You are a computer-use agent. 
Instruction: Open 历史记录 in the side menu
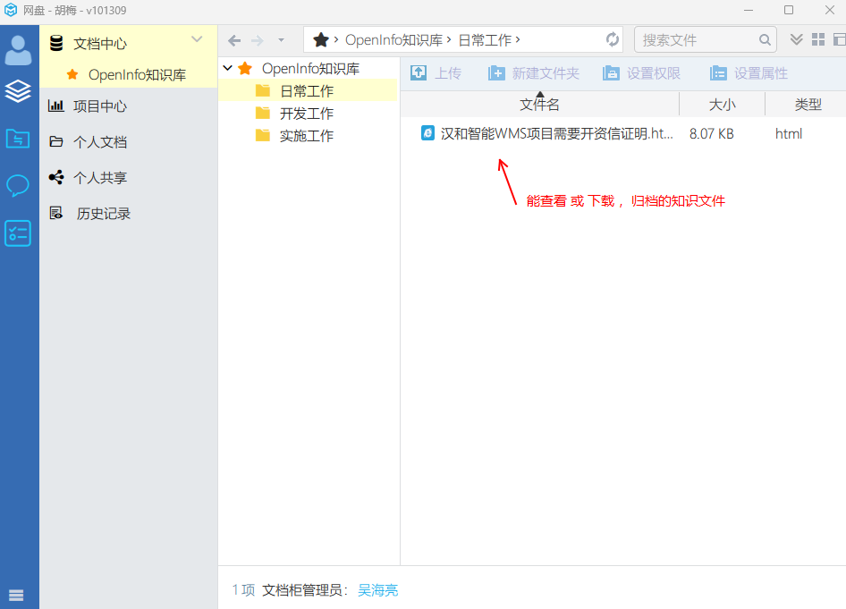click(103, 214)
